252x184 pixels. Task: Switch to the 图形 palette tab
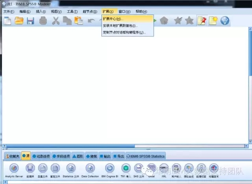(x=78, y=156)
